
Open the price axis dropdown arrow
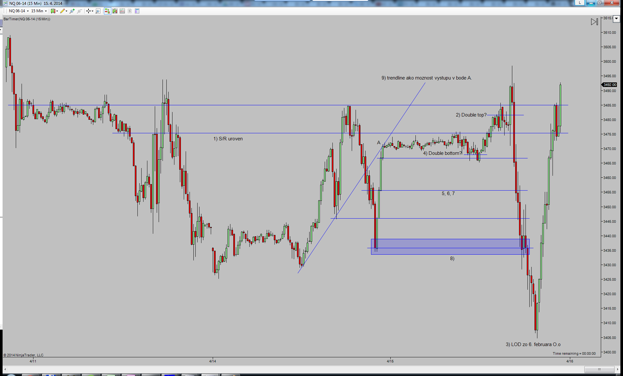[616, 19]
